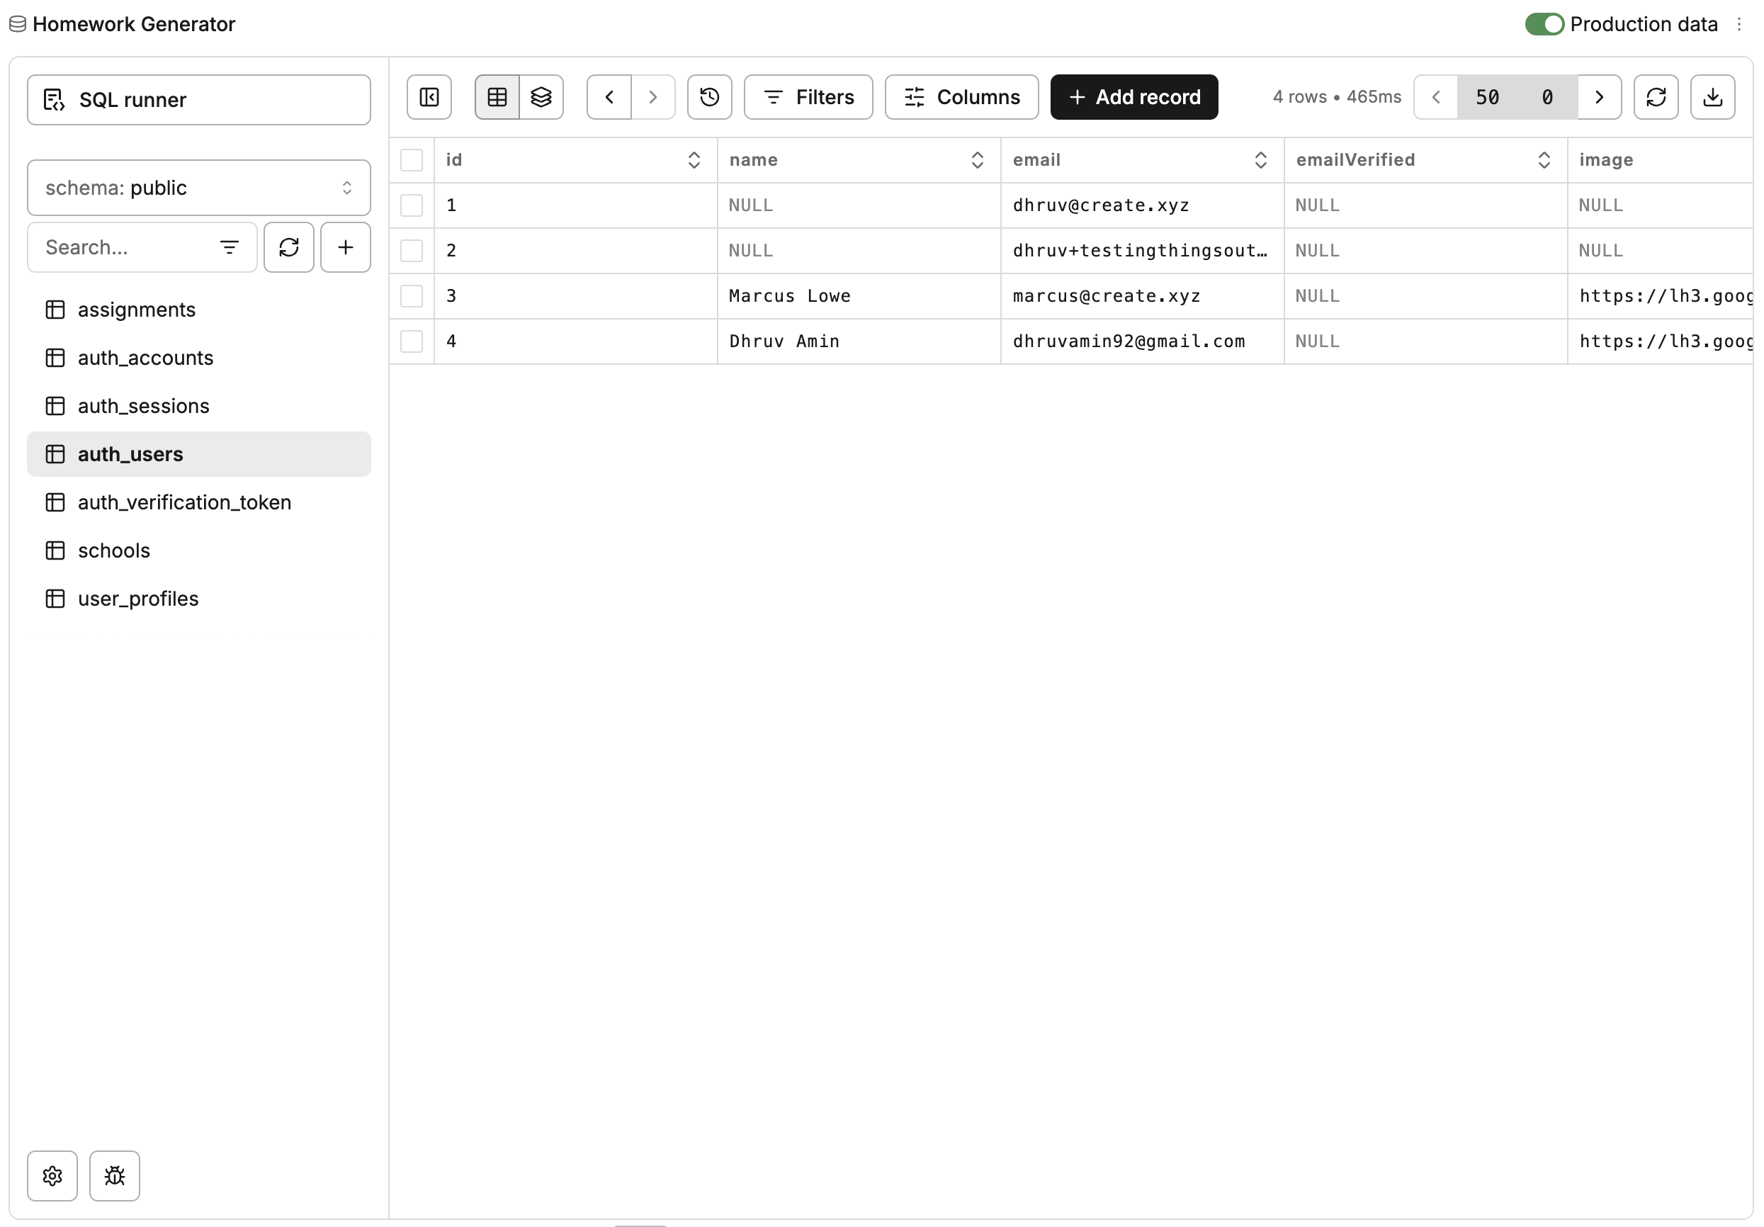Select all rows with header checkbox
The image size is (1764, 1227).
pyautogui.click(x=412, y=160)
